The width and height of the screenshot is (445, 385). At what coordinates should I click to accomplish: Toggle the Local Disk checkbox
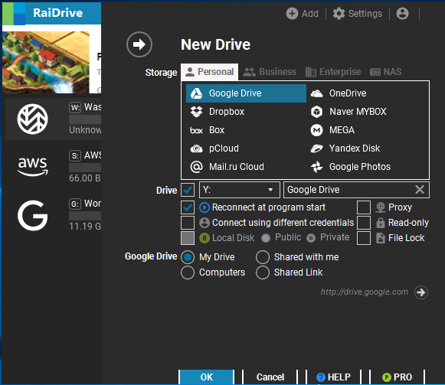pyautogui.click(x=188, y=238)
